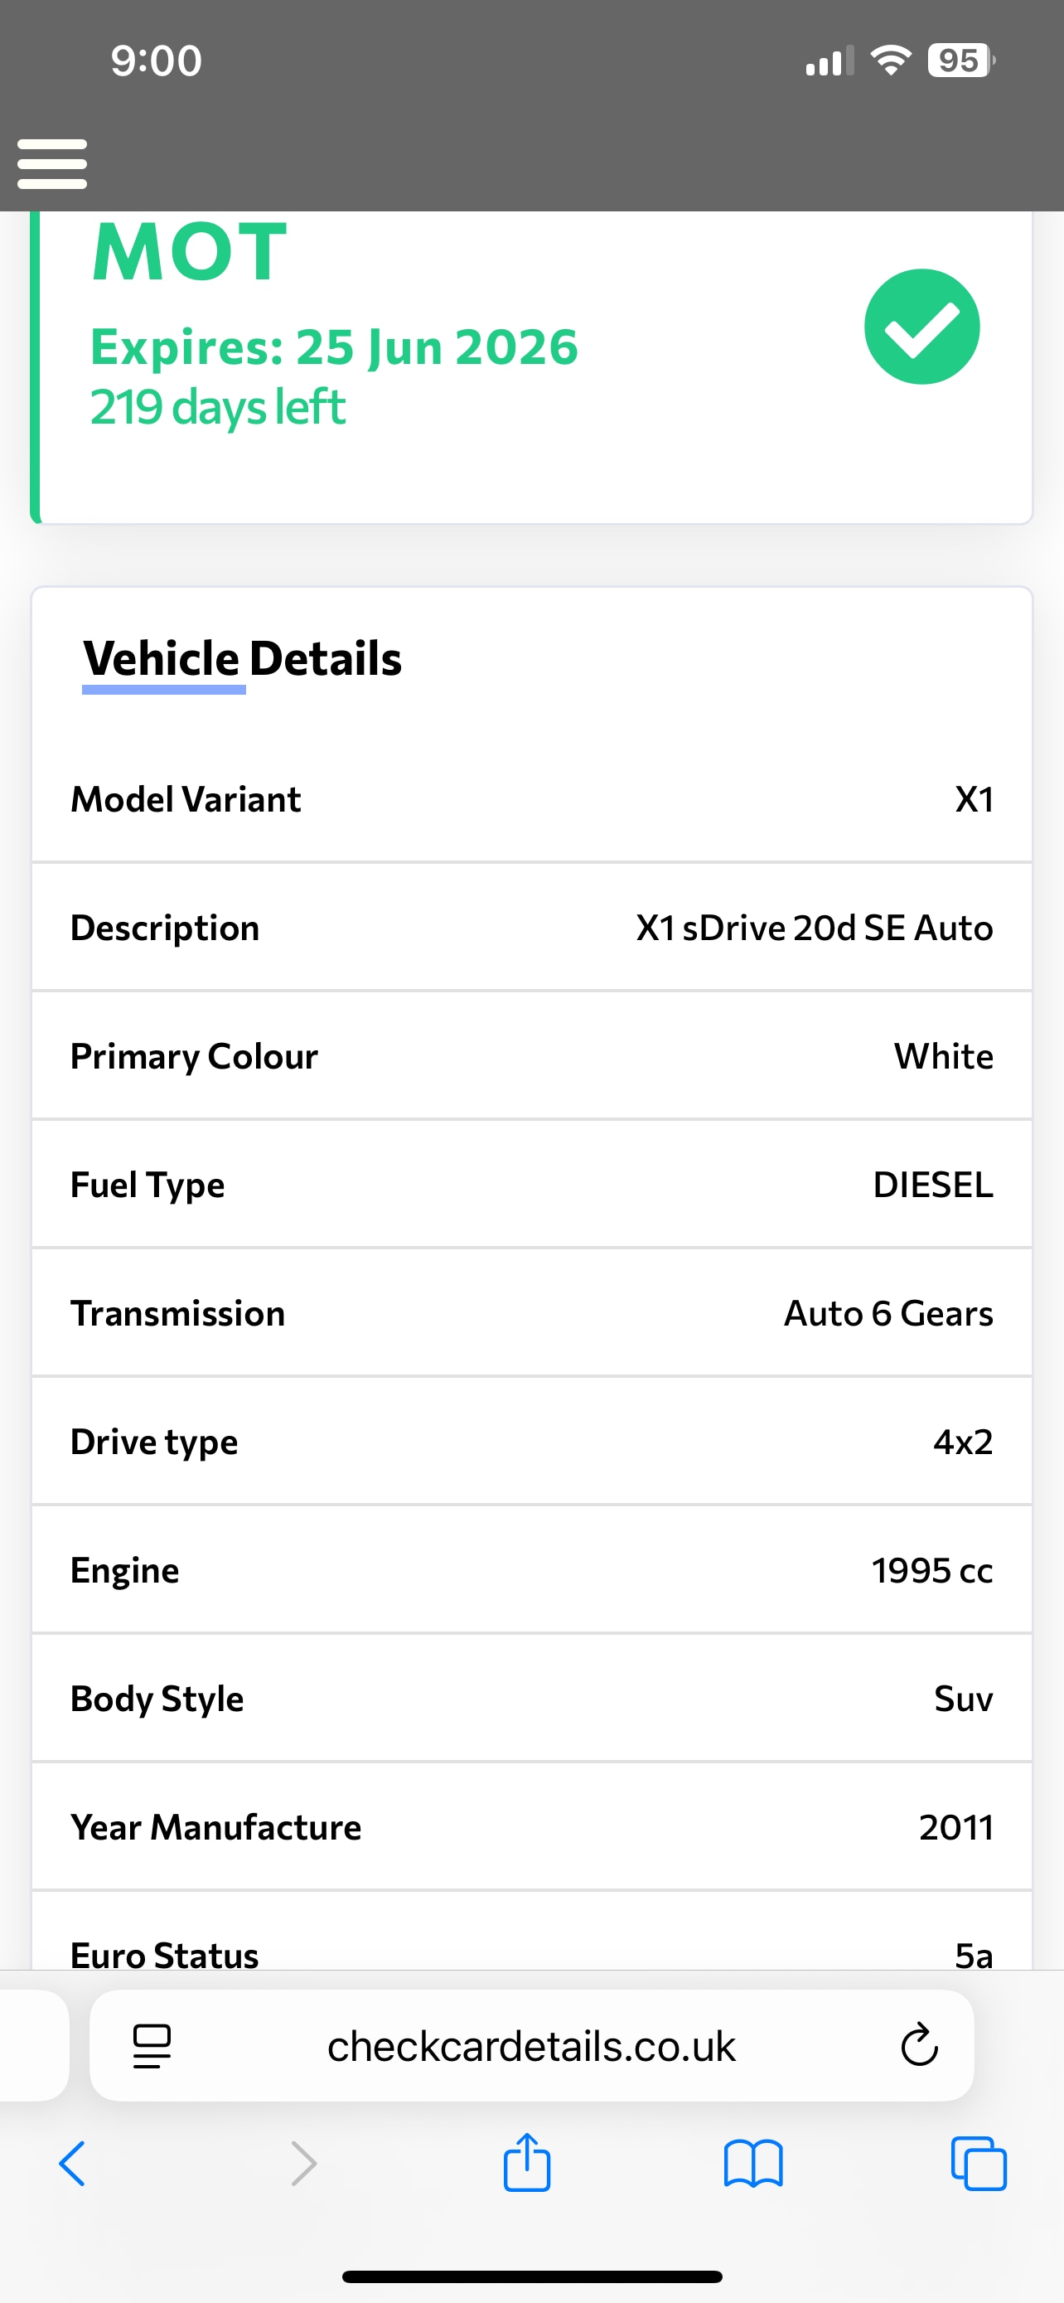Tap the Fuel Type DIESEL row
This screenshot has height=2303, width=1064.
coord(531,1185)
